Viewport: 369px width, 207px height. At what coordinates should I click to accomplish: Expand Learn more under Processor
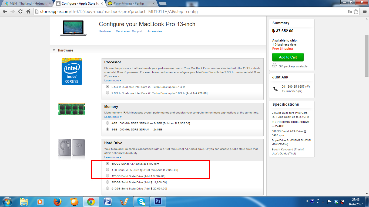pos(113,81)
